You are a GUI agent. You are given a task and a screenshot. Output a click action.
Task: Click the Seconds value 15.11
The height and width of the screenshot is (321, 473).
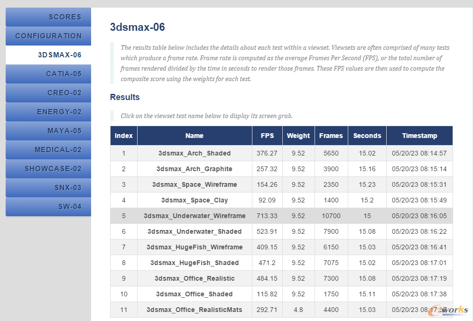click(x=367, y=294)
